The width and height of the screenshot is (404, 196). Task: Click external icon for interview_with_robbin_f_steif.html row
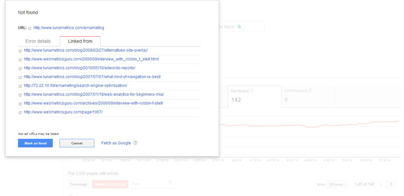[x=21, y=60]
